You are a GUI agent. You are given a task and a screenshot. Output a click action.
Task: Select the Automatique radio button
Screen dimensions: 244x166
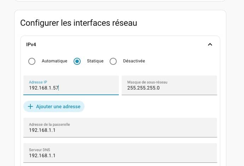32,61
